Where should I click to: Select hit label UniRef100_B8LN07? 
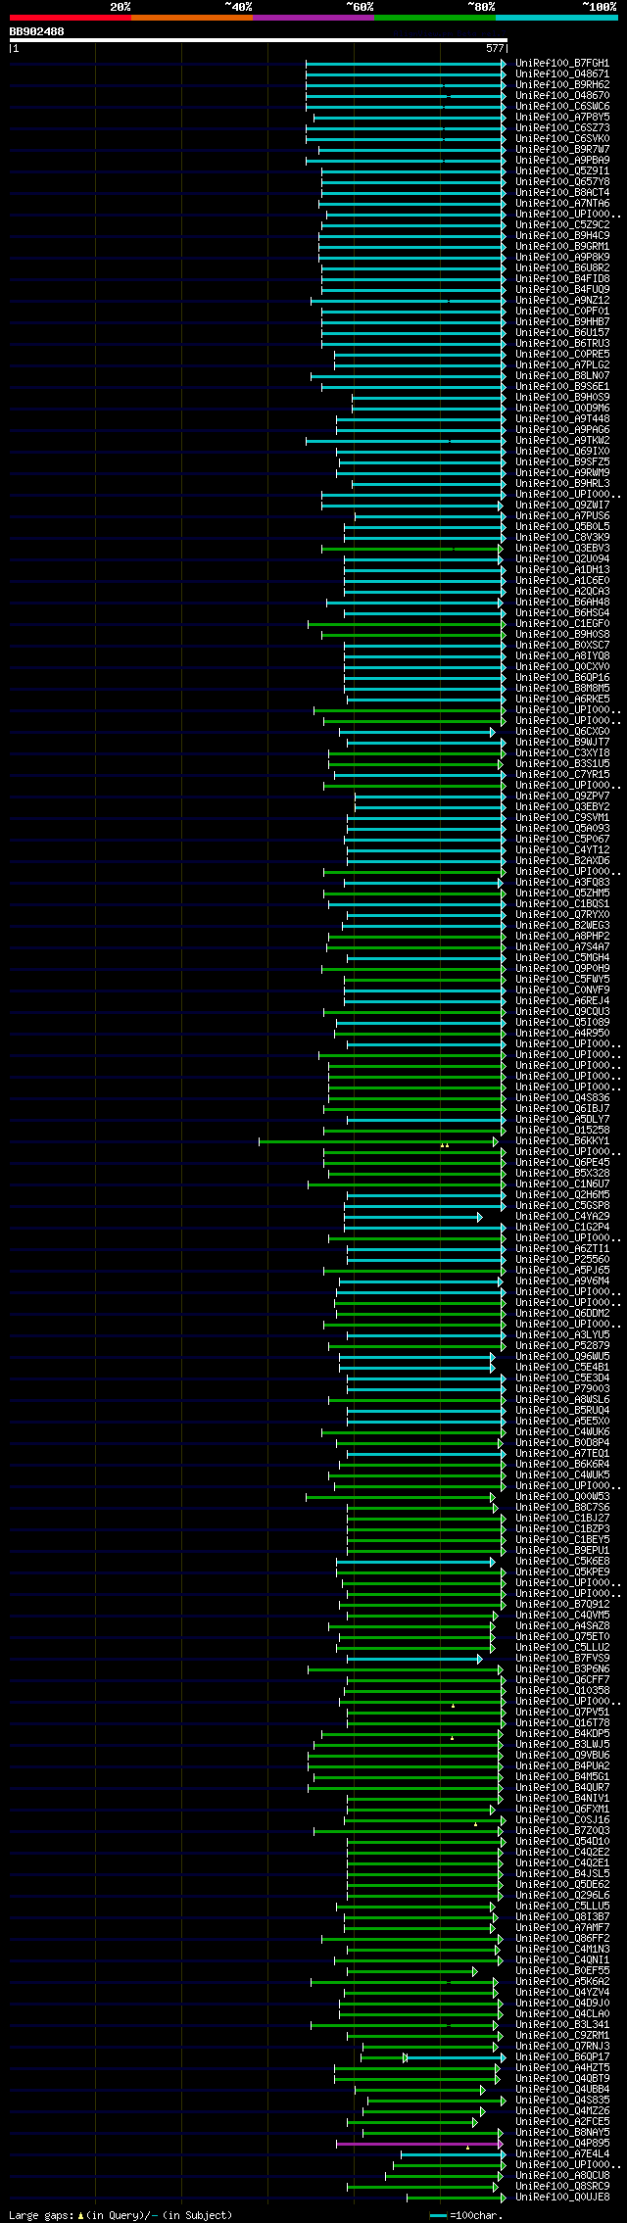[x=562, y=375]
